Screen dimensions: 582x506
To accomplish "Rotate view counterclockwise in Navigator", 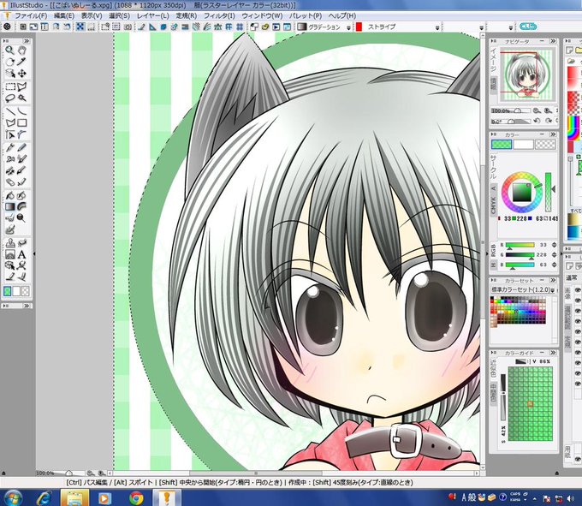I will point(537,121).
